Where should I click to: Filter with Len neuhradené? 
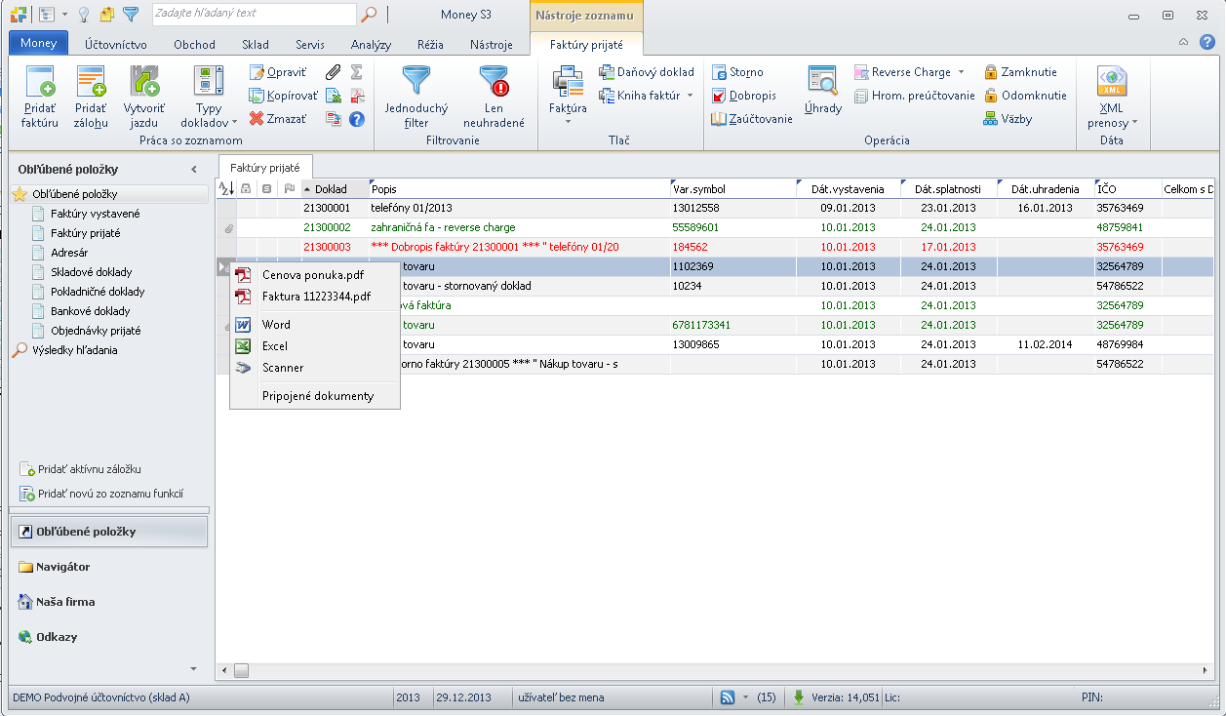click(494, 97)
